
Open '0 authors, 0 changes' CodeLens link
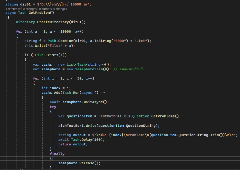pos(53,9)
